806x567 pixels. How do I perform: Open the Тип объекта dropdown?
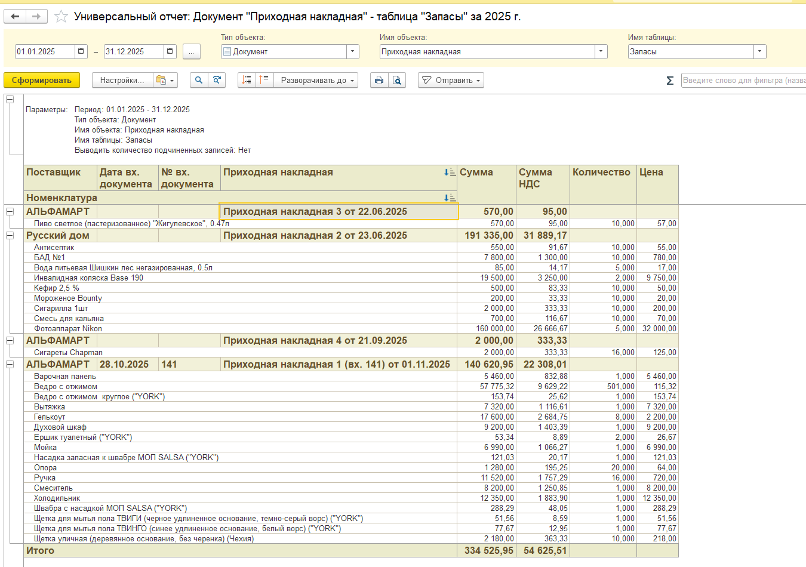coord(353,52)
